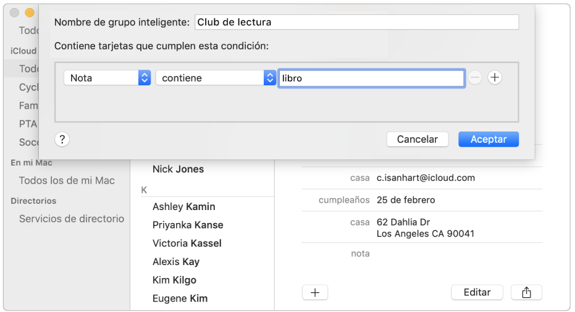This screenshot has height=312, width=575.
Task: Select contact Kim Kilgo
Action: [x=174, y=280]
